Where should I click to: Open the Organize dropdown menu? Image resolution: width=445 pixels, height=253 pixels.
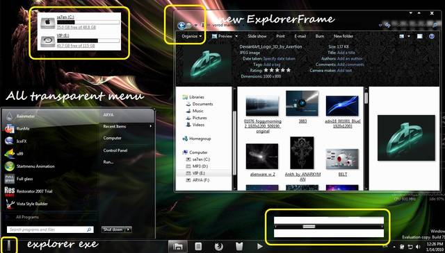coord(192,36)
